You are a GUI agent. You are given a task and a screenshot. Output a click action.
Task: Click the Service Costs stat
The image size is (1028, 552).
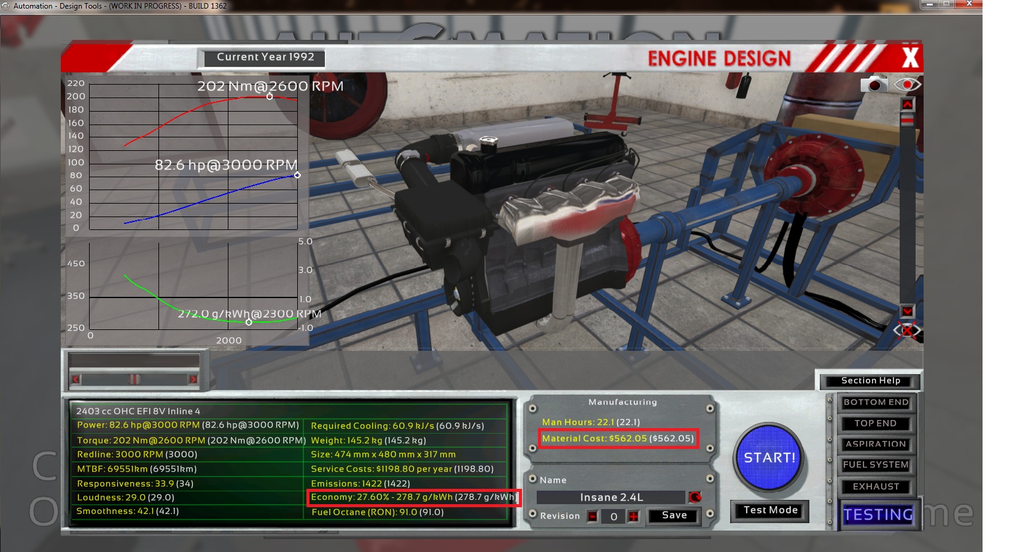[x=402, y=469]
